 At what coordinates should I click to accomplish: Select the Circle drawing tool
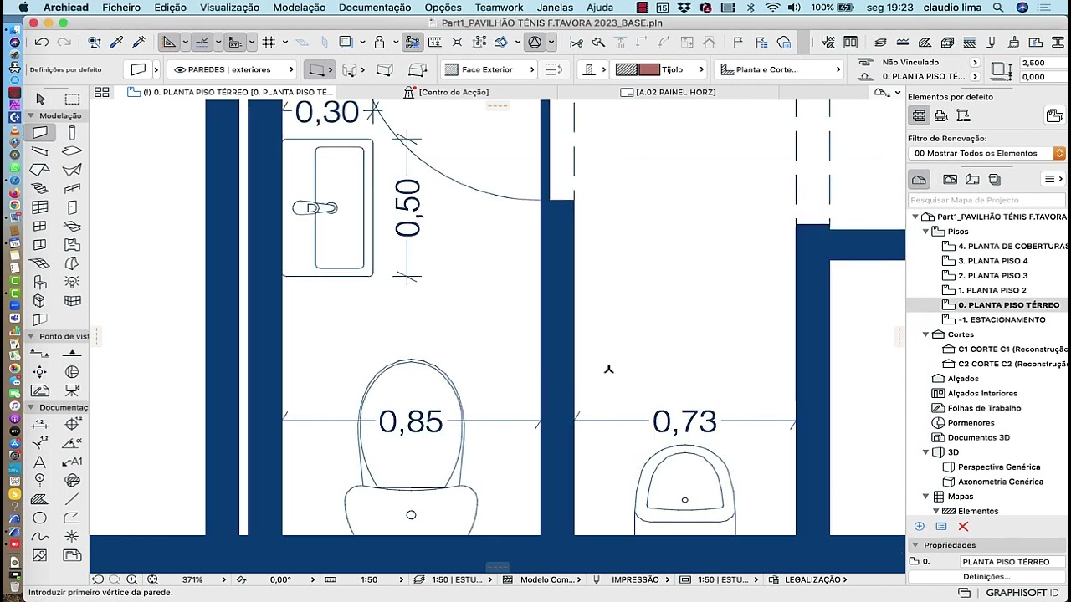(x=39, y=518)
